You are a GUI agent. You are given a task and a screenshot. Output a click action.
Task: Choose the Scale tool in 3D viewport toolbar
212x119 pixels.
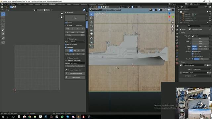coord(92,30)
